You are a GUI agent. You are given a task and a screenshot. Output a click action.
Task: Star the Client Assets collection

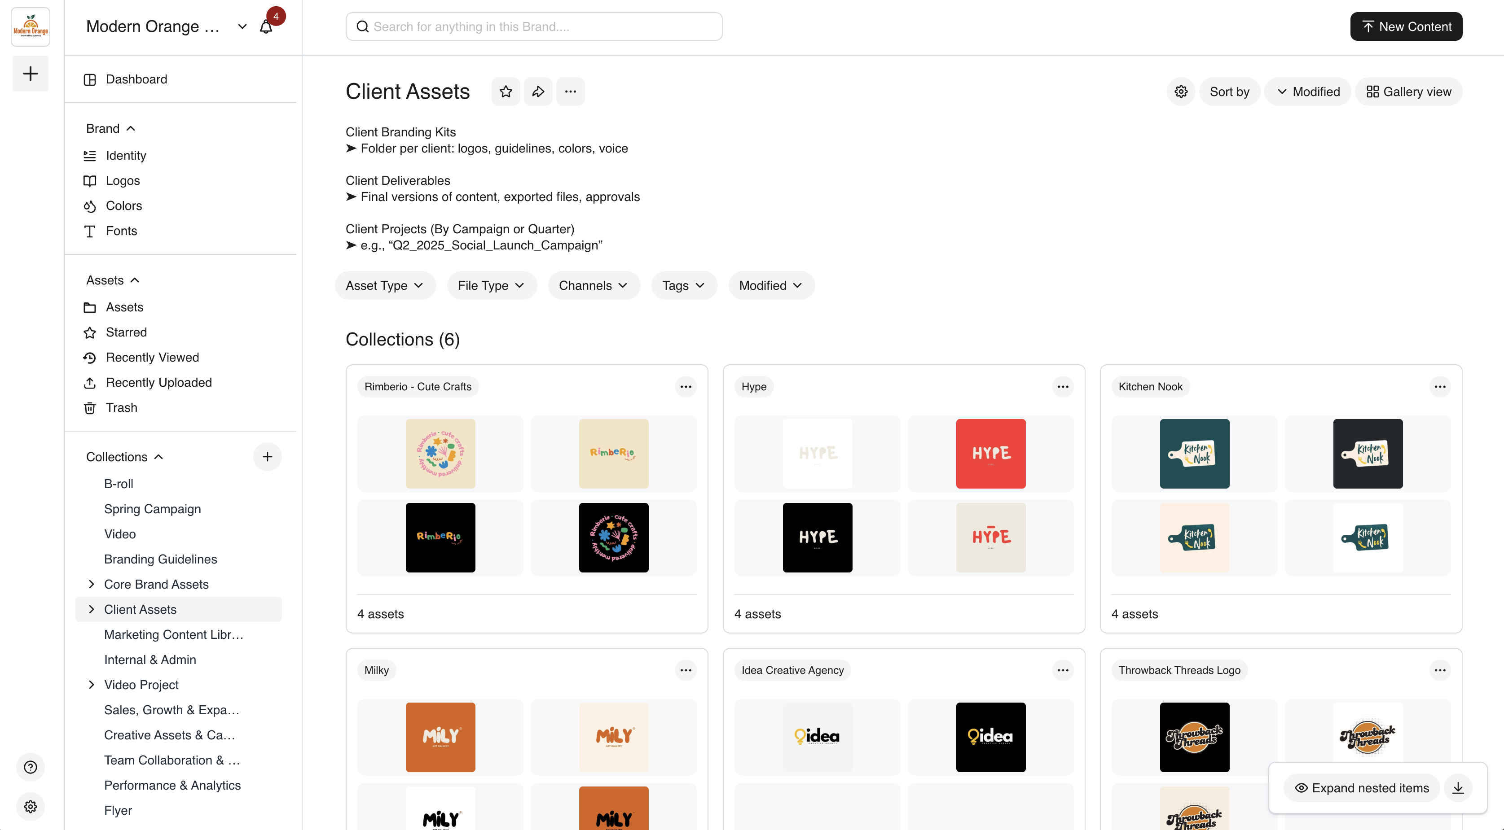click(x=506, y=92)
